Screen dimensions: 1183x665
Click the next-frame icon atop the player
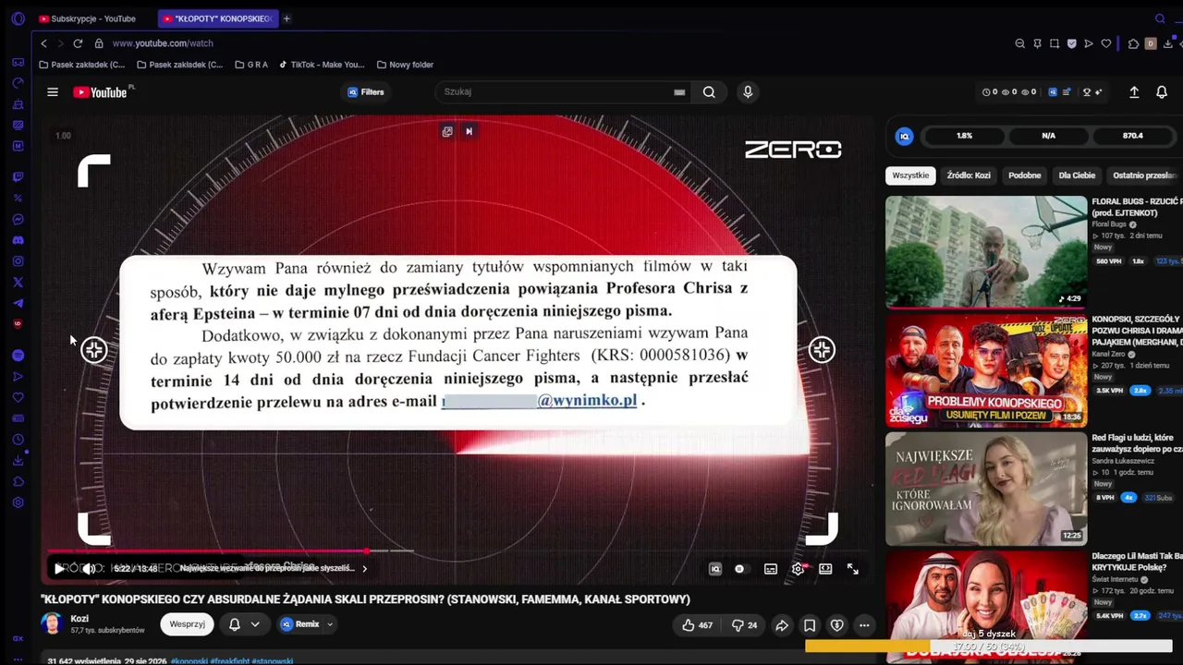click(x=469, y=131)
